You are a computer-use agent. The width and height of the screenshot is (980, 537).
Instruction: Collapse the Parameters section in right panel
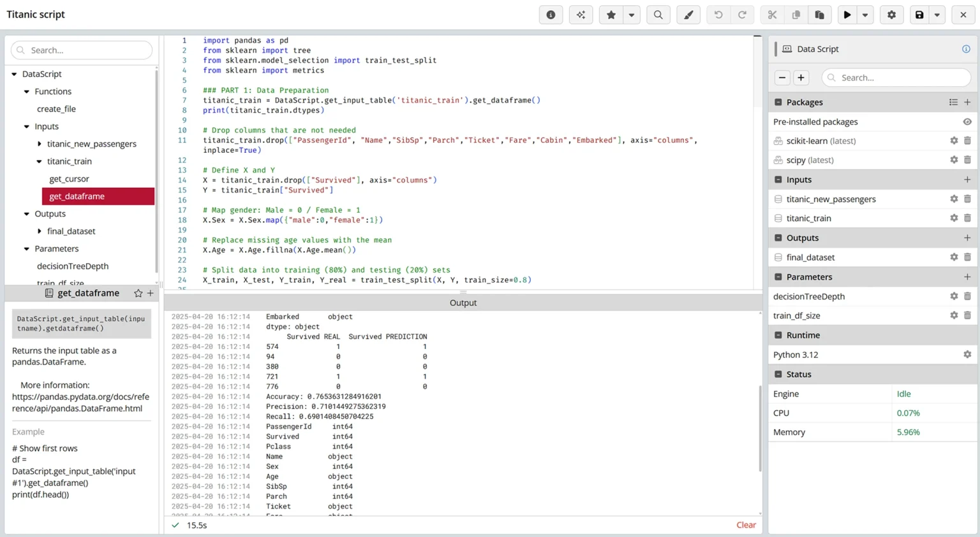(778, 277)
